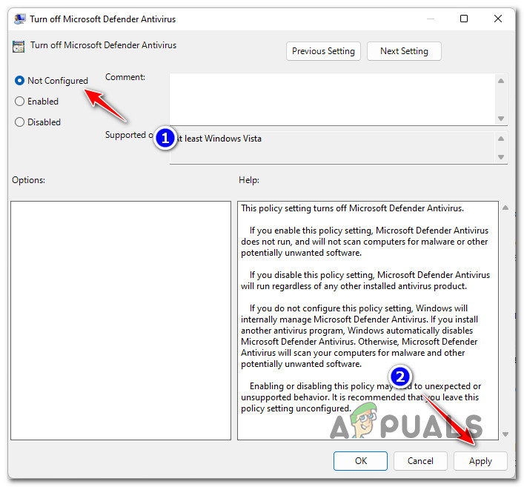
Task: Close the Turn off Microsoft Defender Antivirus window
Action: point(498,19)
